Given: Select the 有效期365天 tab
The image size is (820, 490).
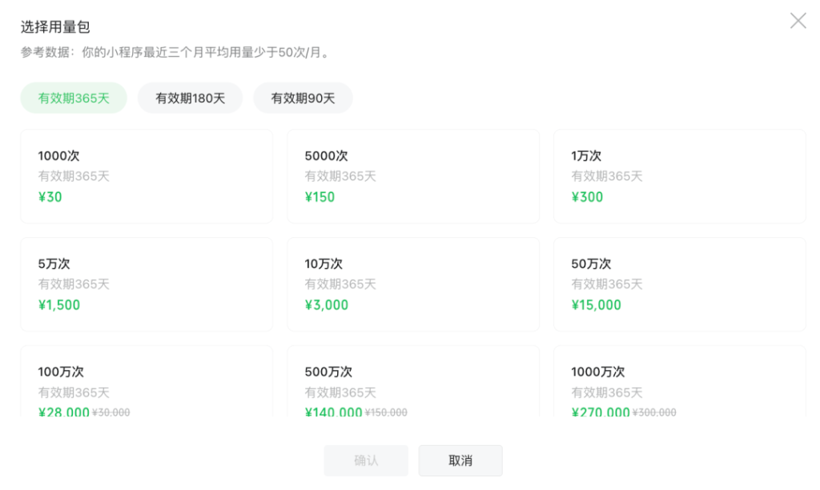Looking at the screenshot, I should click(x=73, y=97).
